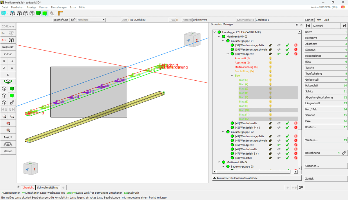Click the green status circle of [48] Wandstiel

[232, 158]
